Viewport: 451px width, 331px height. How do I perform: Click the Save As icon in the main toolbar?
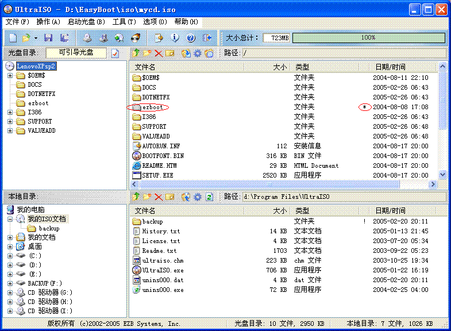click(65, 38)
